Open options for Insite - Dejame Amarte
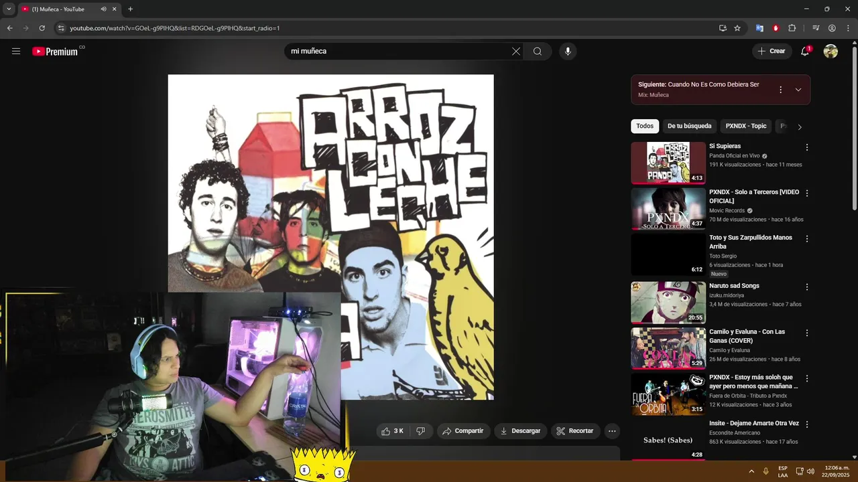 tap(807, 424)
